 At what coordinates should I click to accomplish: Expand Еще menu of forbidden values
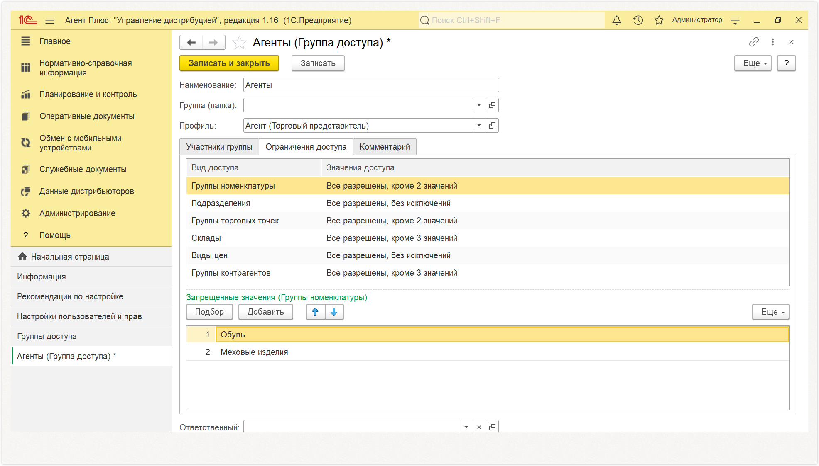(x=770, y=312)
